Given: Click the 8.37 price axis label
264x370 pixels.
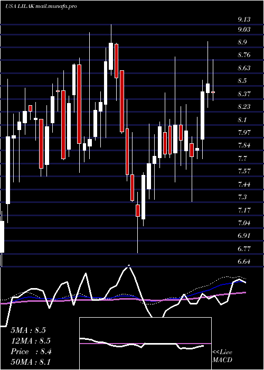Looking at the screenshot, I should coord(244,94).
